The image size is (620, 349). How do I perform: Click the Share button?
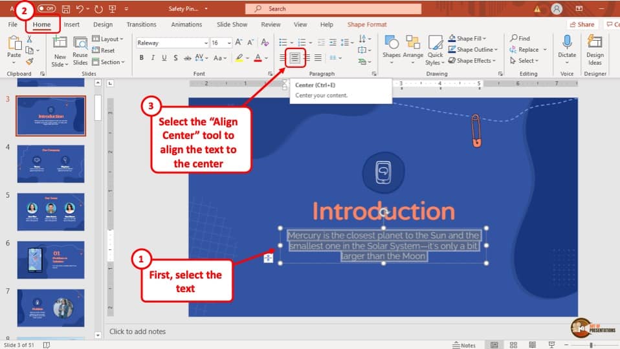point(582,25)
